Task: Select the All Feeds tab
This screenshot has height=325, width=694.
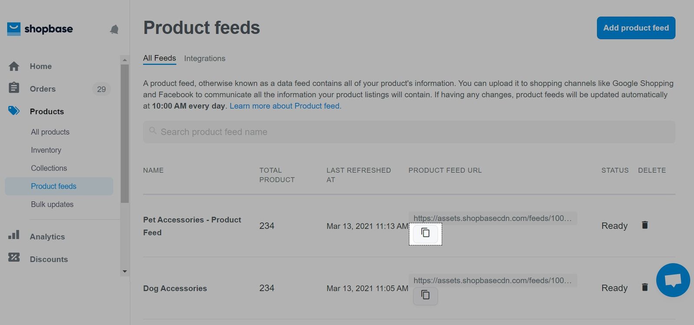Action: pyautogui.click(x=159, y=58)
